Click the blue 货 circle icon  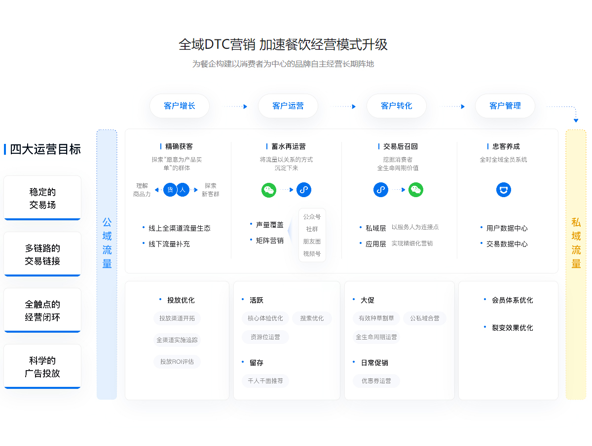click(x=170, y=190)
